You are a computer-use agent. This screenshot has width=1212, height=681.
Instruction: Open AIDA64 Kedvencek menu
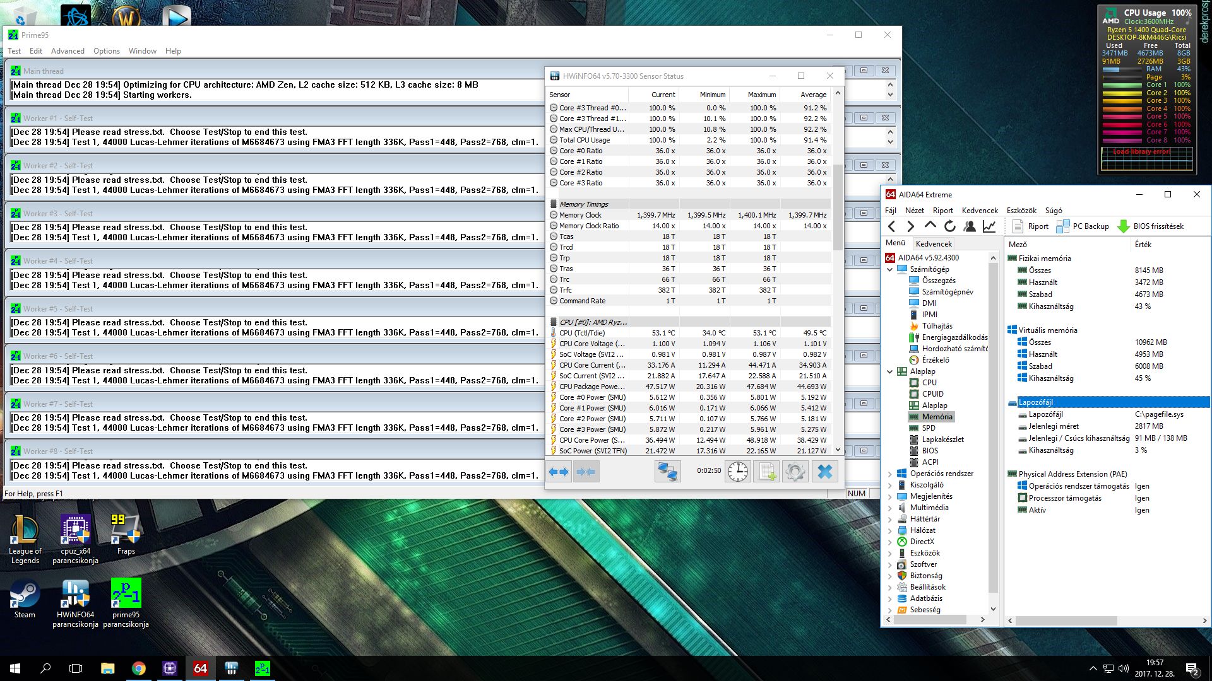pyautogui.click(x=980, y=211)
